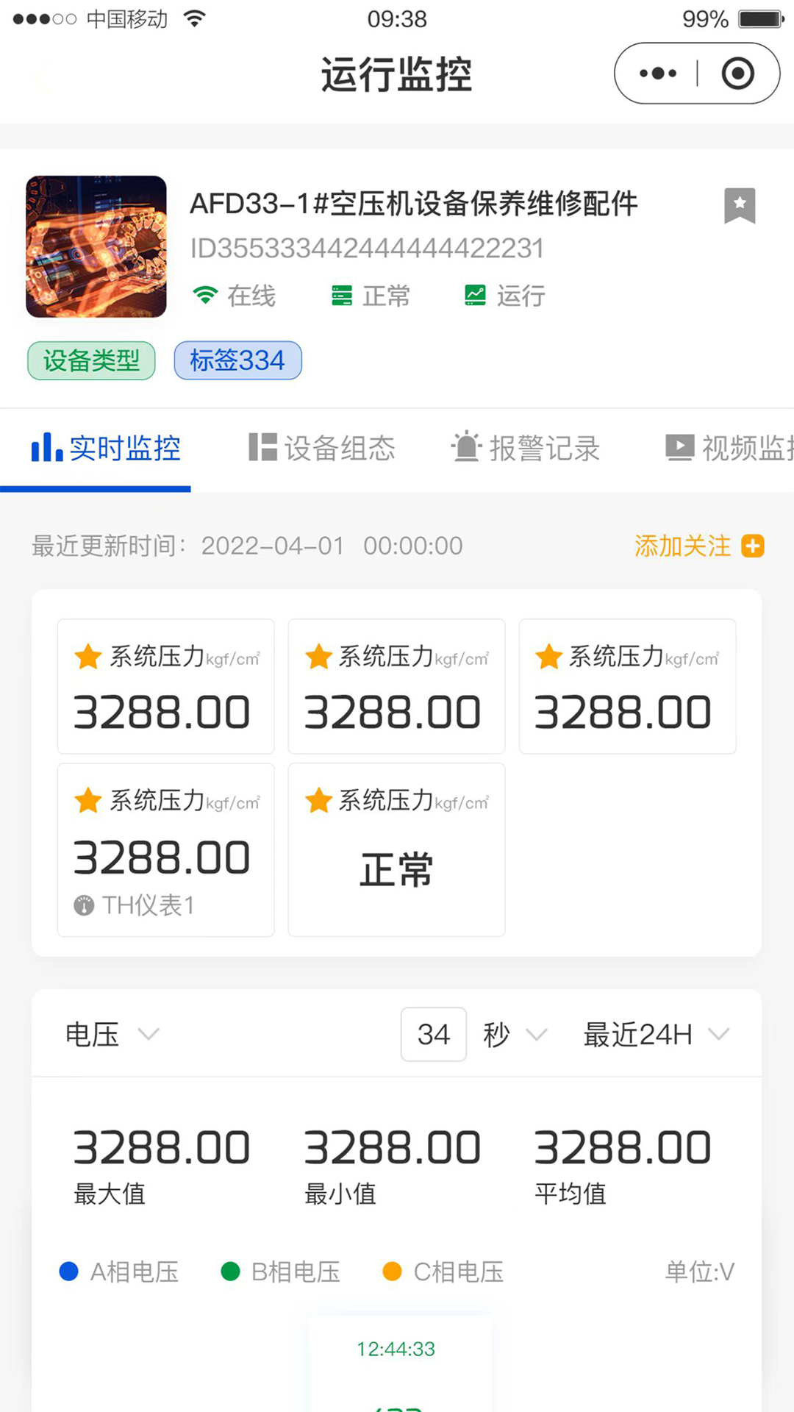Tap the interval input field showing 34
794x1412 pixels.
pos(433,1035)
